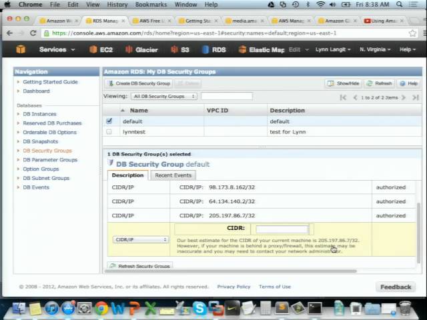Sort the table by the Name column
427x320 pixels.
point(139,111)
